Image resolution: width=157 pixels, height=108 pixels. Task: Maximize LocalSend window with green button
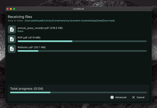click(x=14, y=9)
